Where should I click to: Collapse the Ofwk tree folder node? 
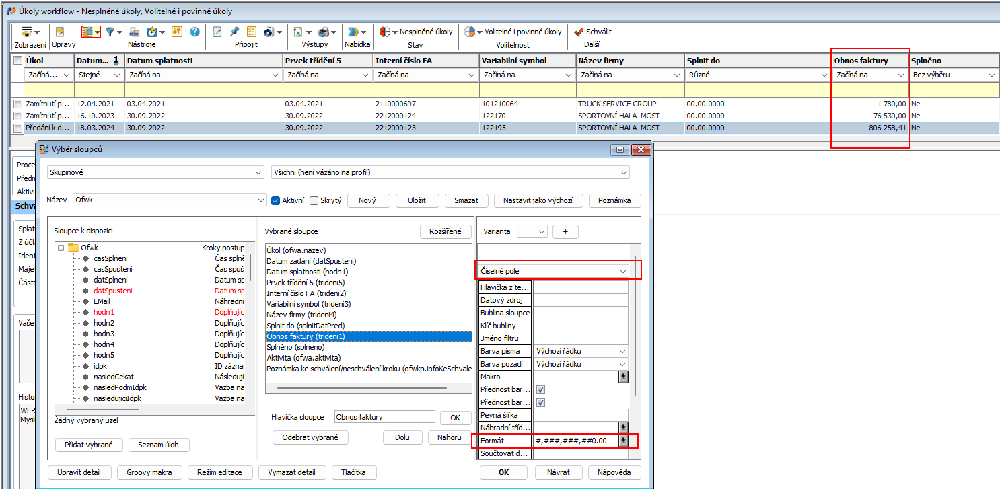pos(61,248)
